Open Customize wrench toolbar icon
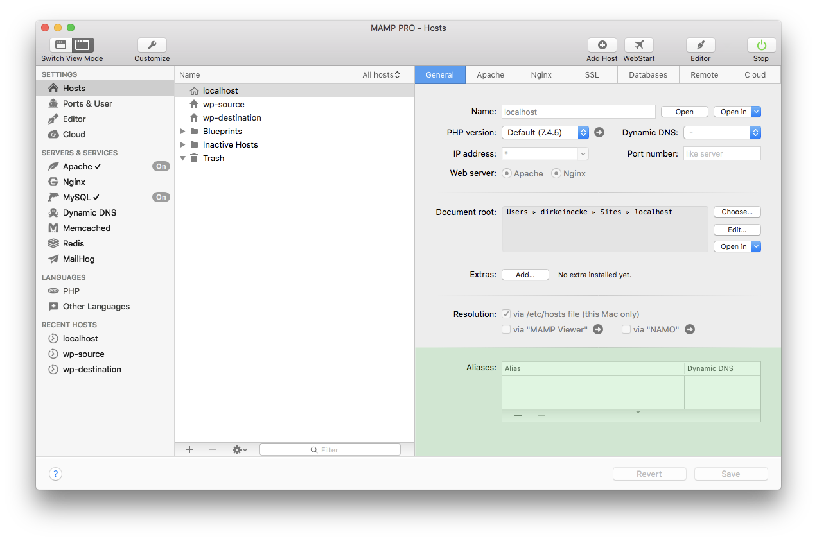817x541 pixels. point(152,45)
